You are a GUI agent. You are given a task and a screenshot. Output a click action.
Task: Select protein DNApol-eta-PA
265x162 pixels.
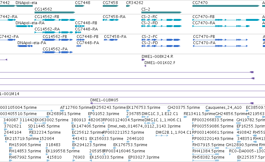pyautogui.click(x=32, y=43)
